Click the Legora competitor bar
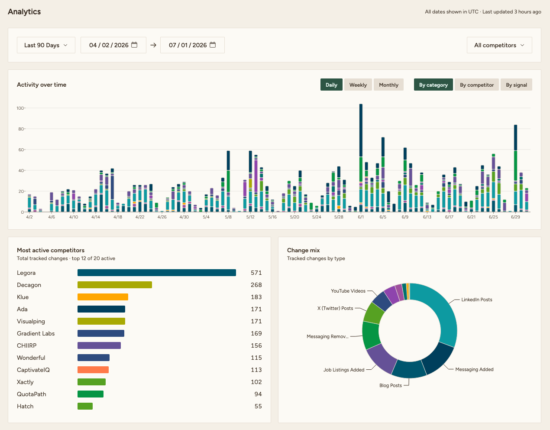The image size is (550, 430). tap(157, 273)
